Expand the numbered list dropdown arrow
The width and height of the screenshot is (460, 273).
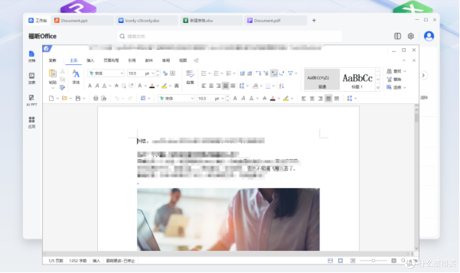point(222,73)
